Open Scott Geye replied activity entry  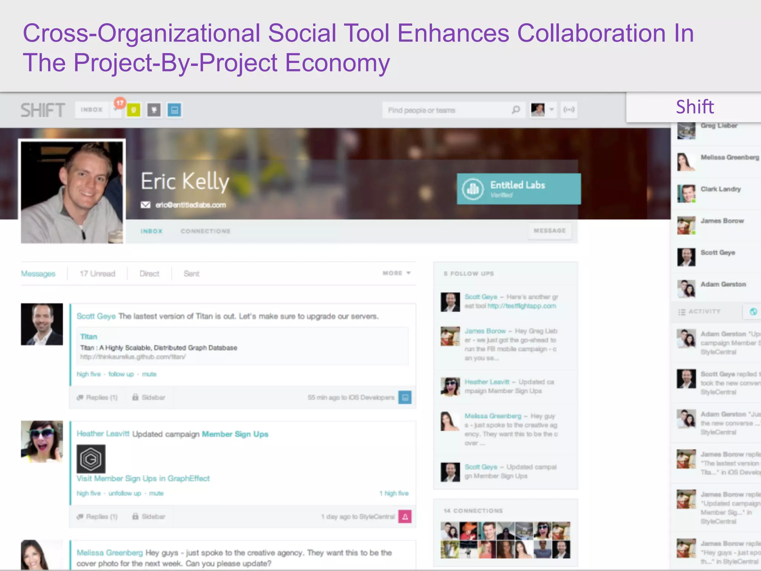[716, 383]
